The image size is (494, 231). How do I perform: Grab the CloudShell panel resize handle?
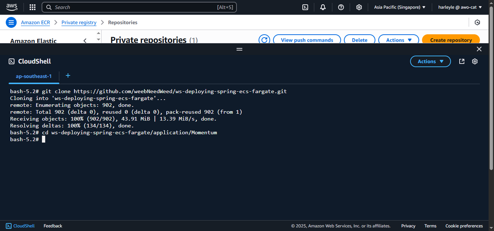[239, 49]
